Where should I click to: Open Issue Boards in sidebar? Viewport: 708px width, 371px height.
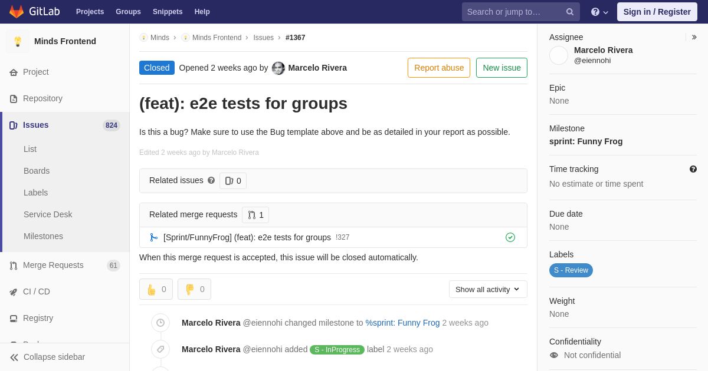[37, 171]
